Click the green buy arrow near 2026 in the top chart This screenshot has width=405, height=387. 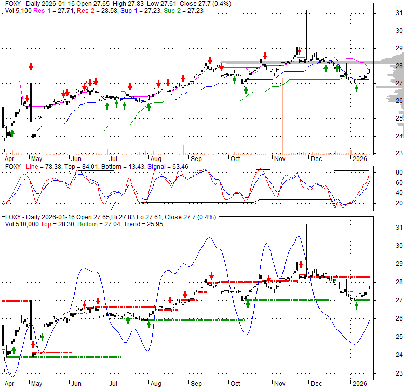(356, 88)
